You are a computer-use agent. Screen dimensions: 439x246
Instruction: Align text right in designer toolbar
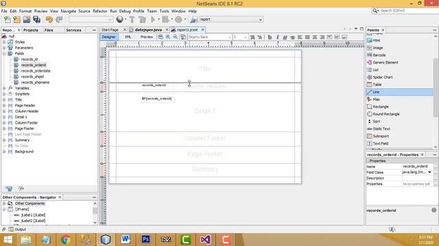click(x=322, y=37)
